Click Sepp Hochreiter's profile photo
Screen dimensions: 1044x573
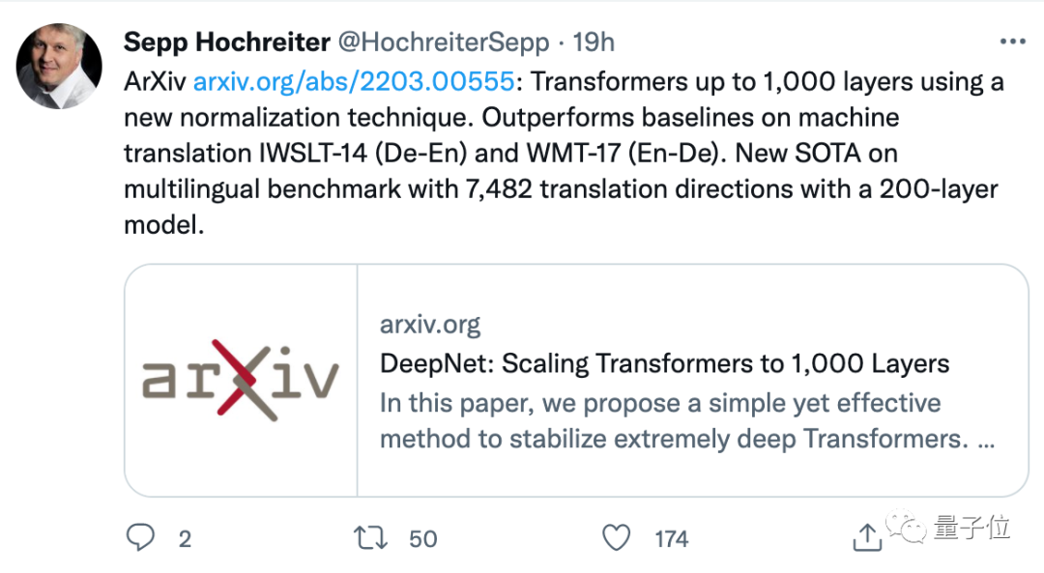pos(59,66)
